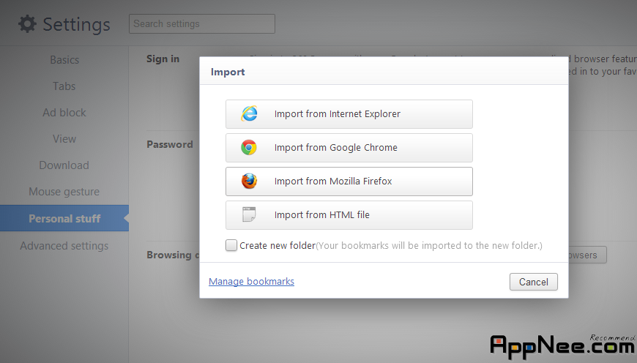
Task: Open the Download settings section
Action: (x=64, y=165)
